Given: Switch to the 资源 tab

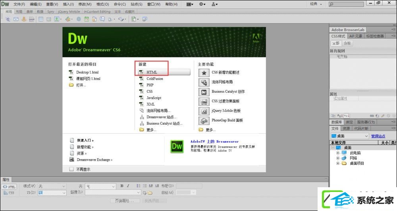Looking at the screenshot, I should click(x=346, y=129).
